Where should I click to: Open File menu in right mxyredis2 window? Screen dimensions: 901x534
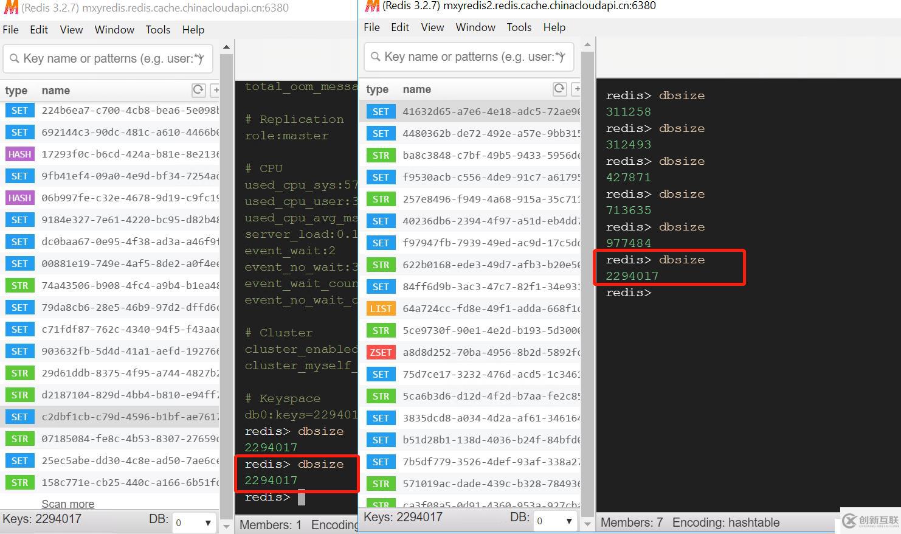pyautogui.click(x=372, y=27)
